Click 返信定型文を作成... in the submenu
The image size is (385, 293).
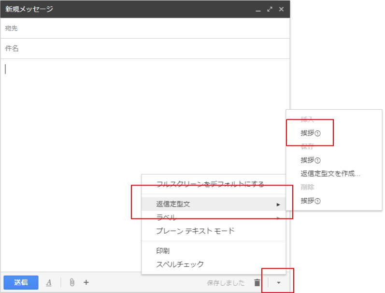[330, 173]
